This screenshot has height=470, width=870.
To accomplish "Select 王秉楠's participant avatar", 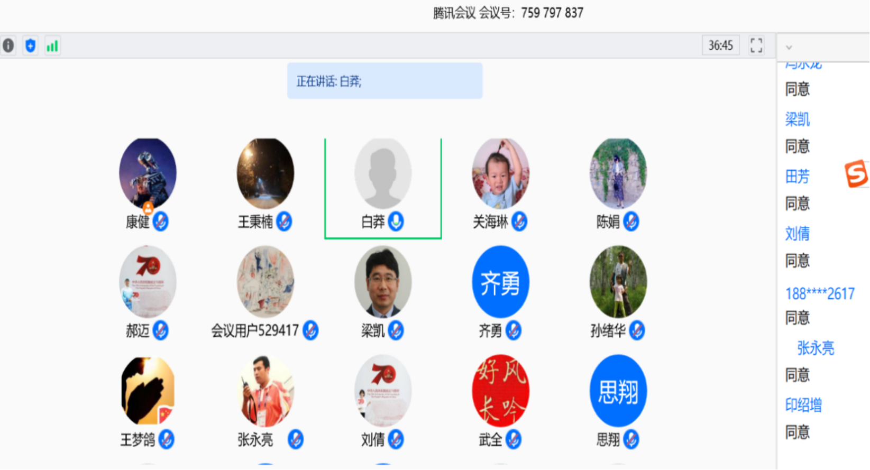I will 265,174.
